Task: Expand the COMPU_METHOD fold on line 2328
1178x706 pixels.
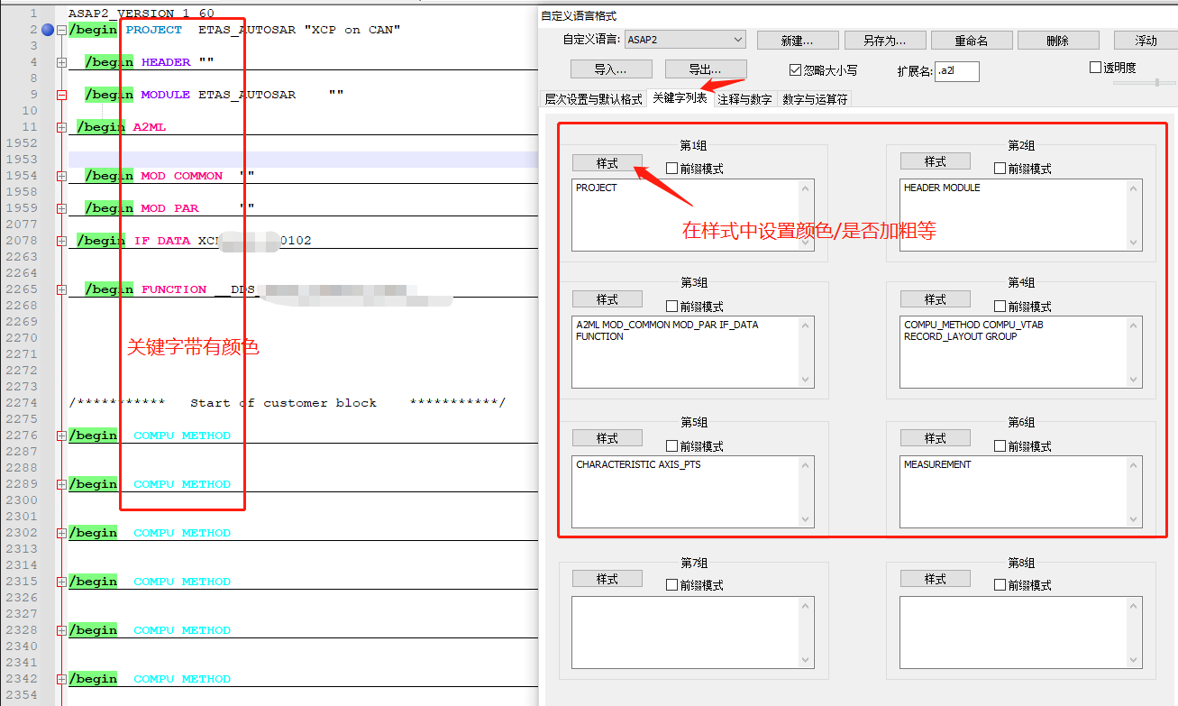Action: 61,630
